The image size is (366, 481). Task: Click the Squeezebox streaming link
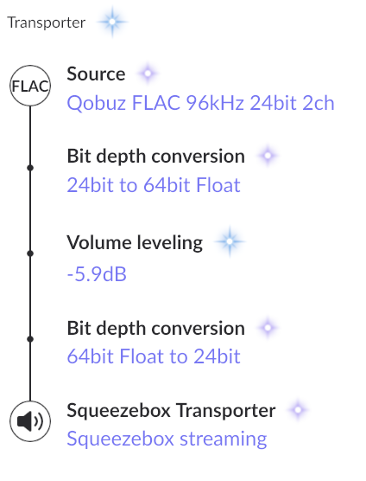click(167, 439)
